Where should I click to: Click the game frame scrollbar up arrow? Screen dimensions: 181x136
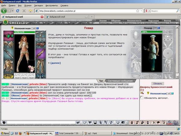coord(177,27)
